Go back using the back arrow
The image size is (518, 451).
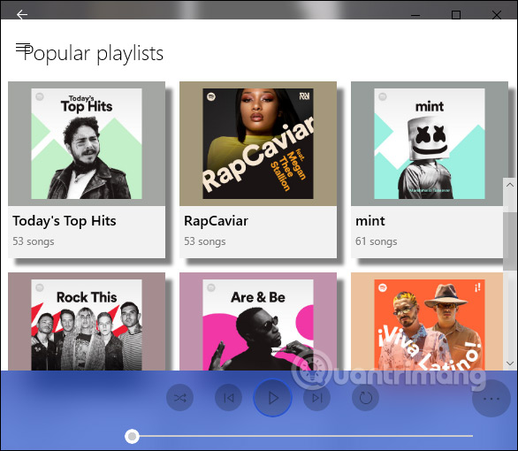coord(22,14)
